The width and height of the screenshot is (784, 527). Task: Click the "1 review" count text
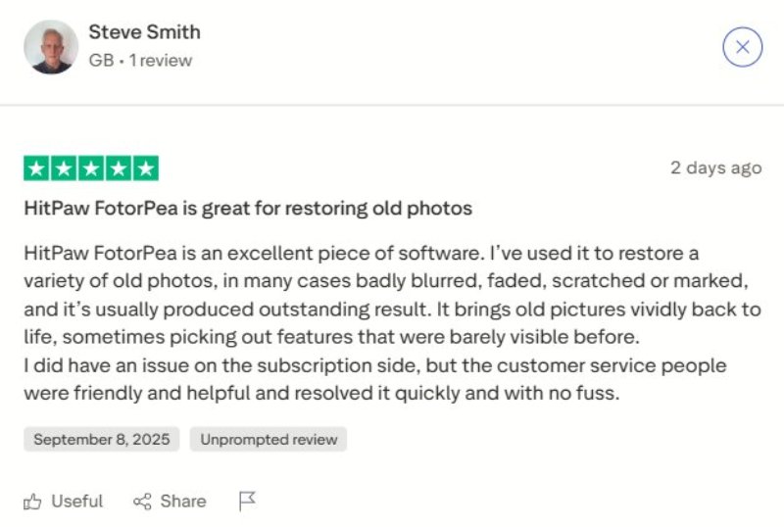(x=161, y=61)
